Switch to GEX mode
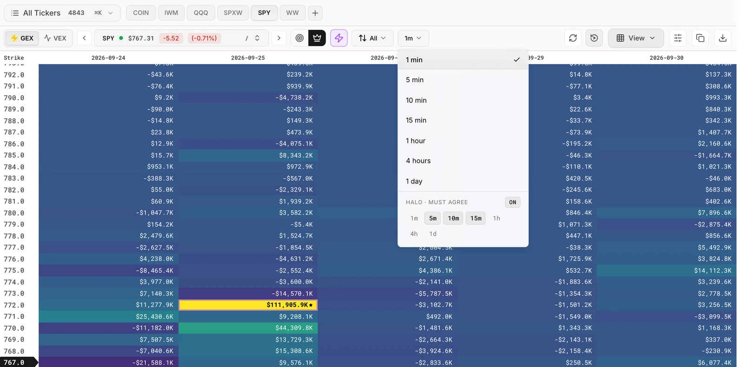 tap(22, 38)
